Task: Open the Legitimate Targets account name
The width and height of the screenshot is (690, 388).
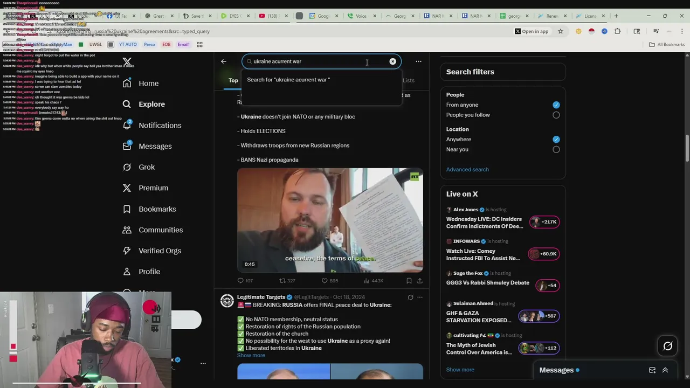Action: [x=261, y=297]
